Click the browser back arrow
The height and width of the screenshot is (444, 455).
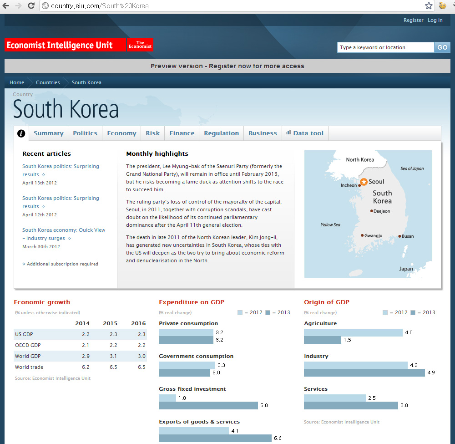[x=5, y=5]
